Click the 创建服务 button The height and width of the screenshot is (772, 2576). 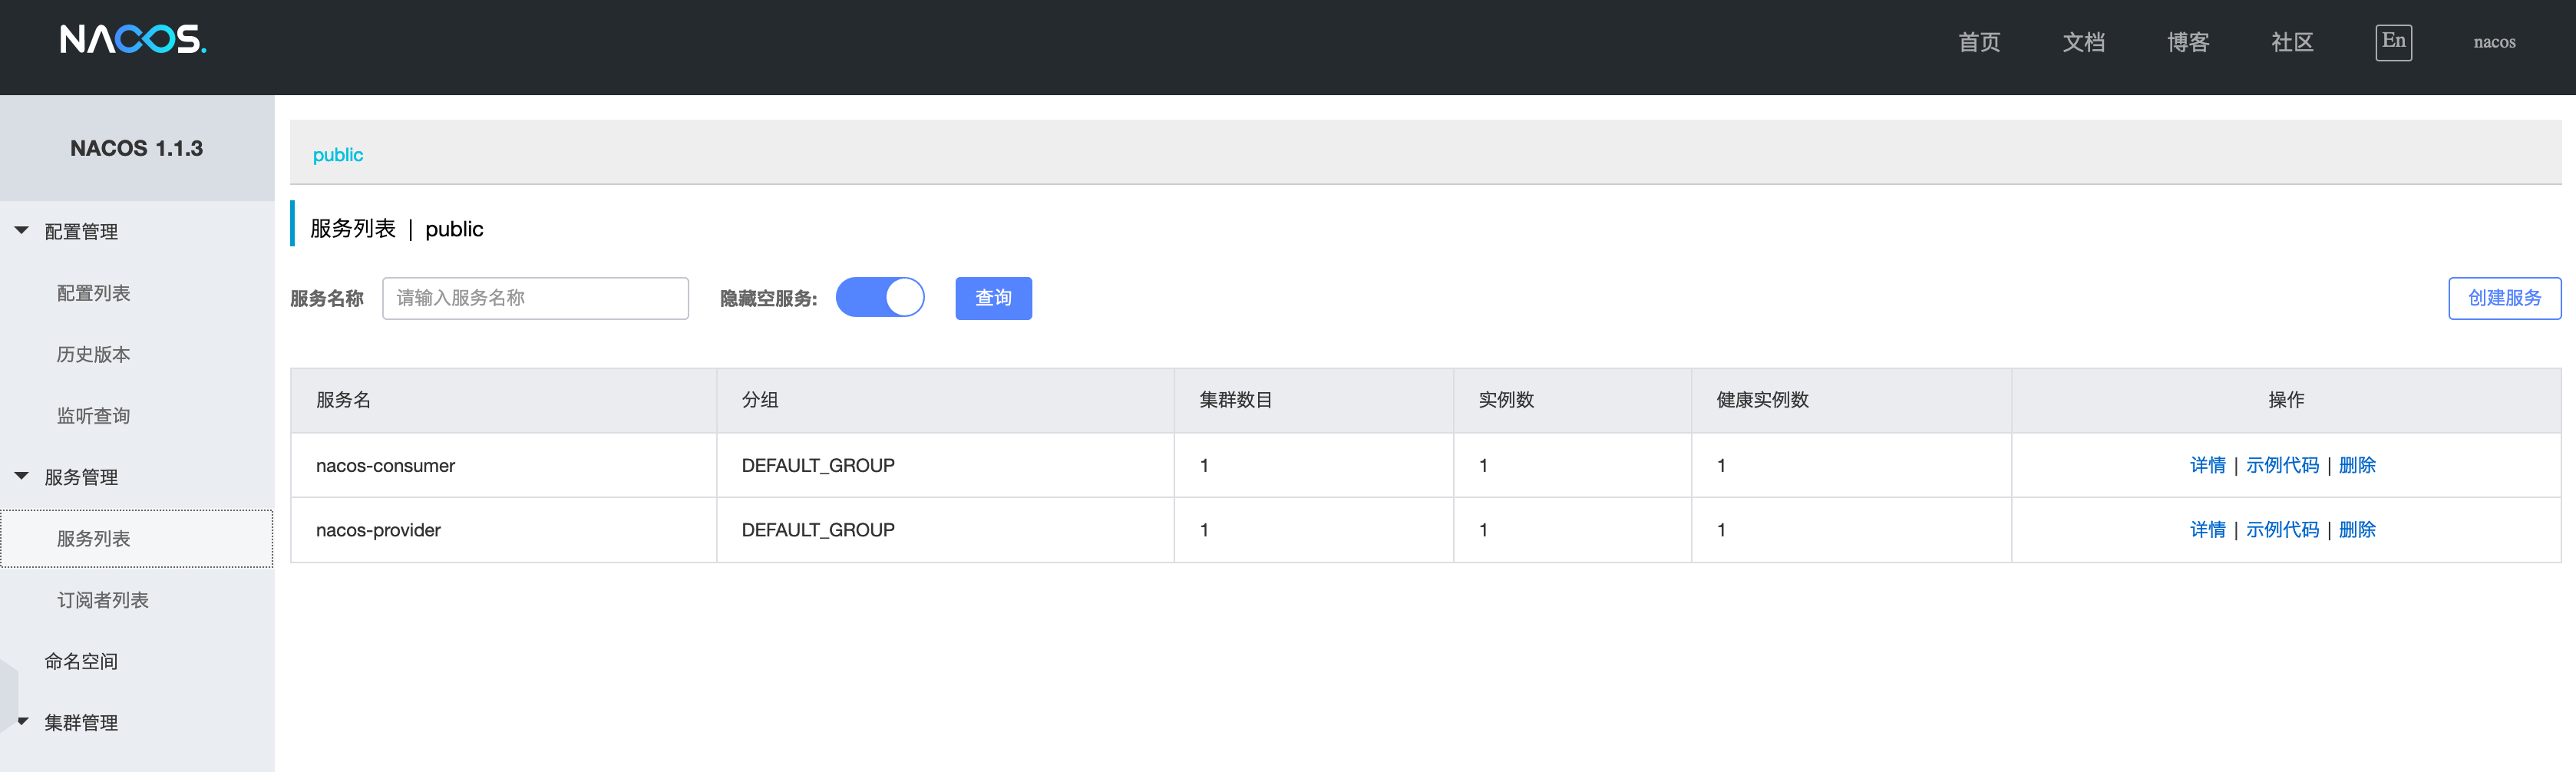[2503, 298]
